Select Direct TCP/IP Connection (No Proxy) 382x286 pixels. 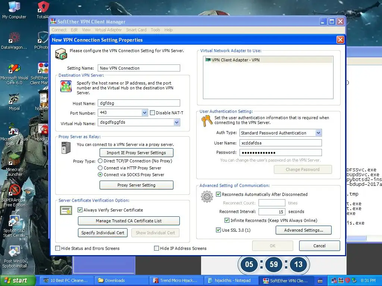pos(100,161)
